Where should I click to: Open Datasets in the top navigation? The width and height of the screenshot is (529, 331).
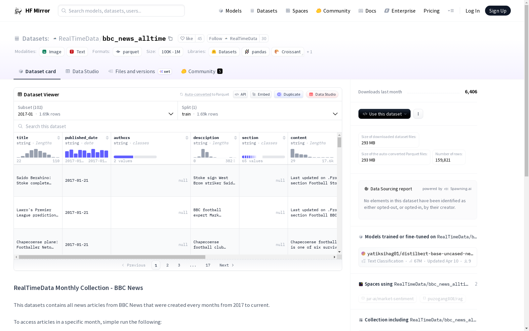pos(264,11)
